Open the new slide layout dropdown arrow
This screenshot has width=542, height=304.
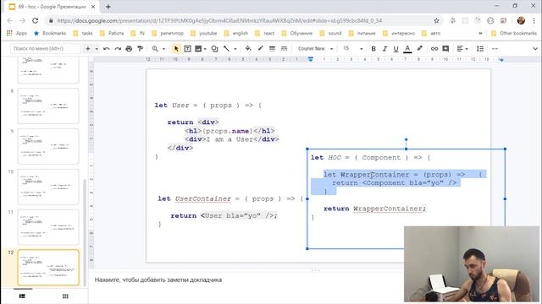point(97,49)
